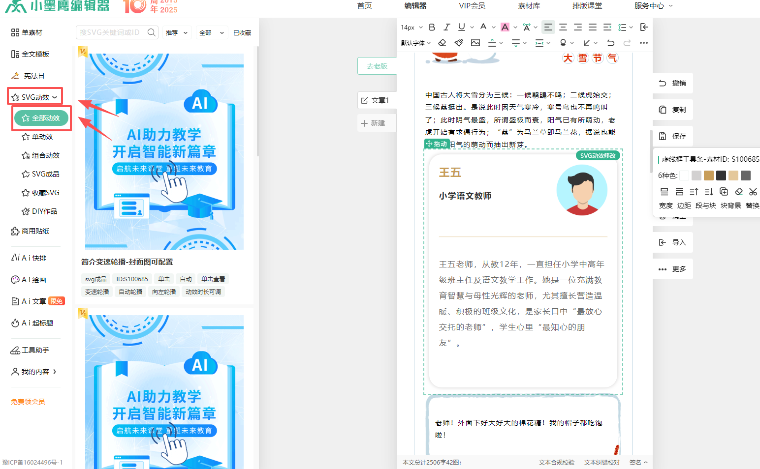Viewport: 760px width, 469px height.
Task: Pick the light gray color swatch
Action: (x=697, y=176)
